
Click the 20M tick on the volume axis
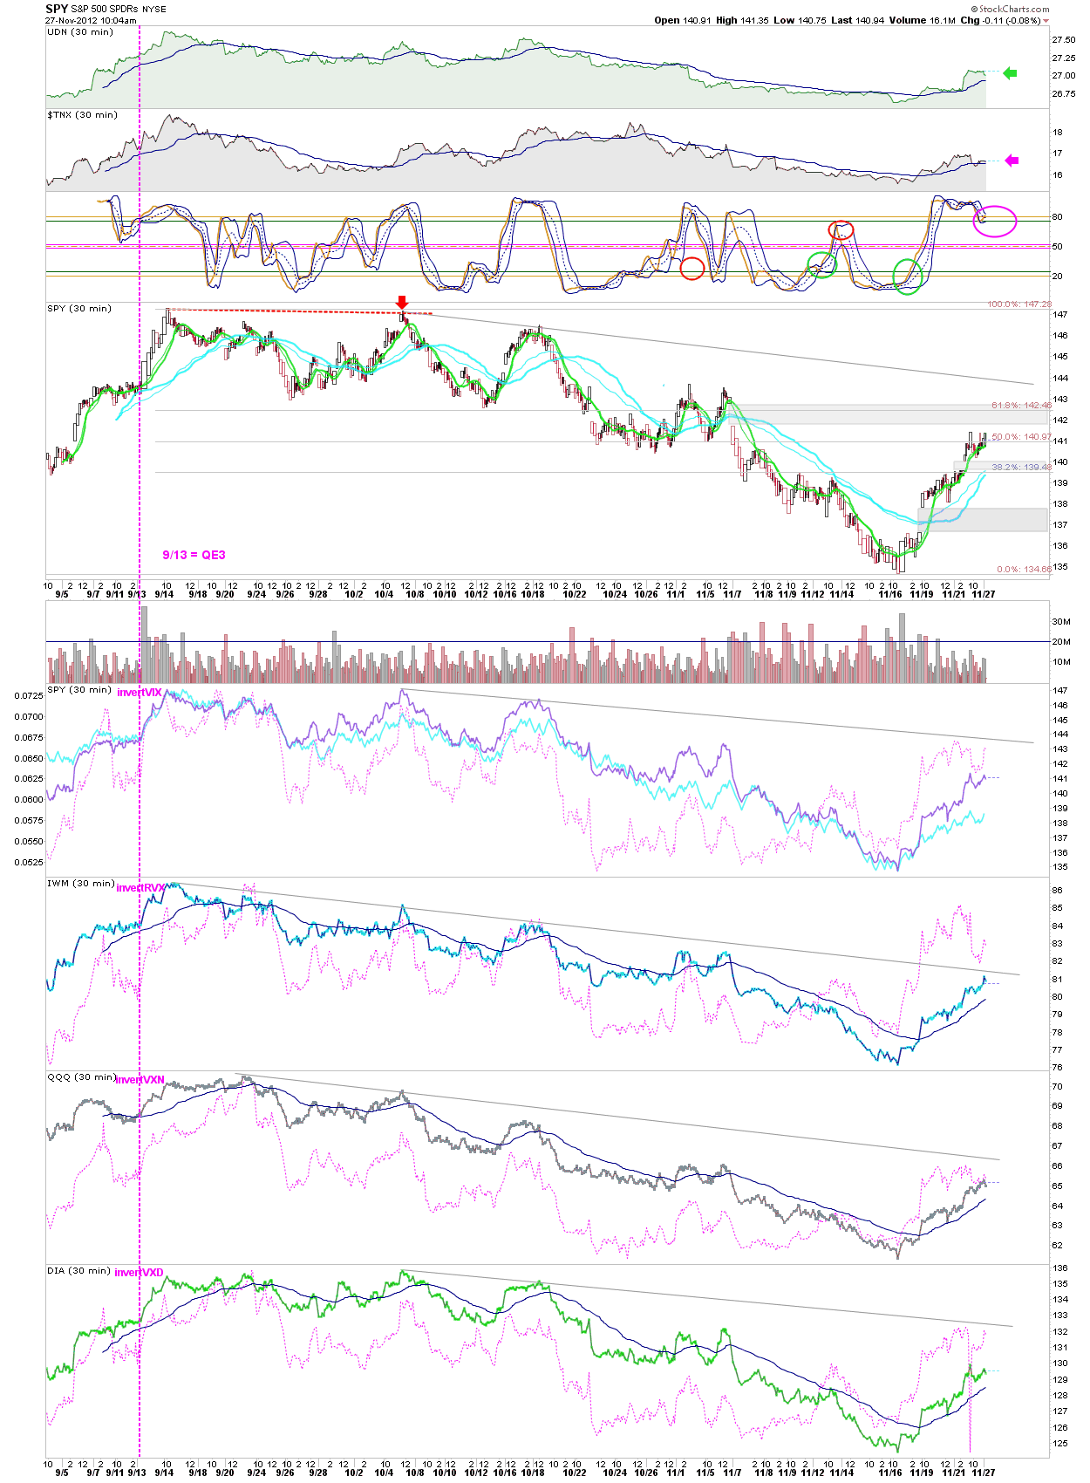(x=1061, y=642)
